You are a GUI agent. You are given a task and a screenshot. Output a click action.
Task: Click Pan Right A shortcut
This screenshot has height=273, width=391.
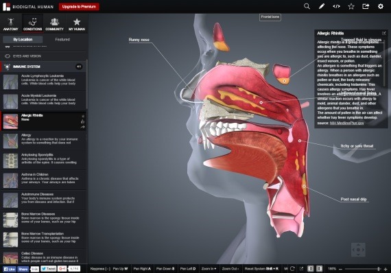tap(142, 269)
